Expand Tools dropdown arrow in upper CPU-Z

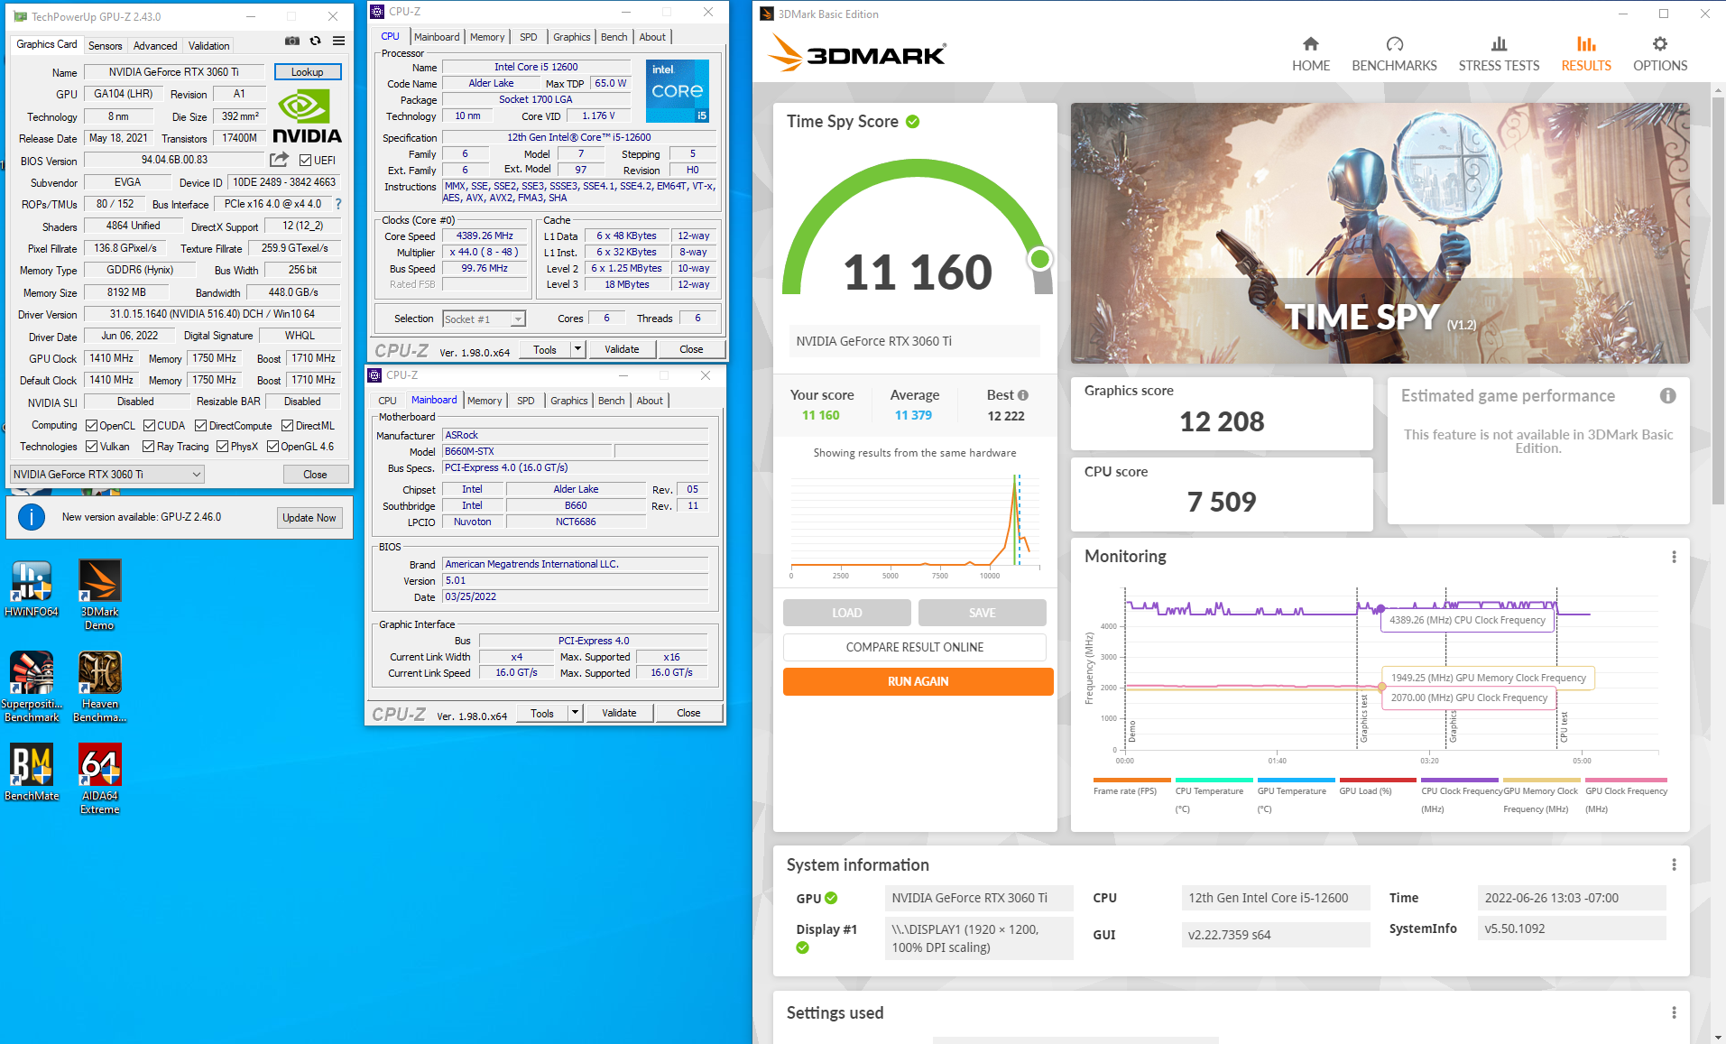coord(577,349)
